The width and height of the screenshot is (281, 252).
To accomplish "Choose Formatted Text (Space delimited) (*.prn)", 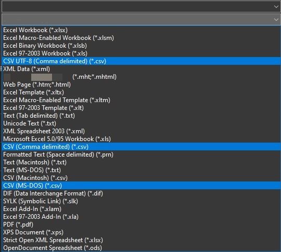I will (x=141, y=155).
